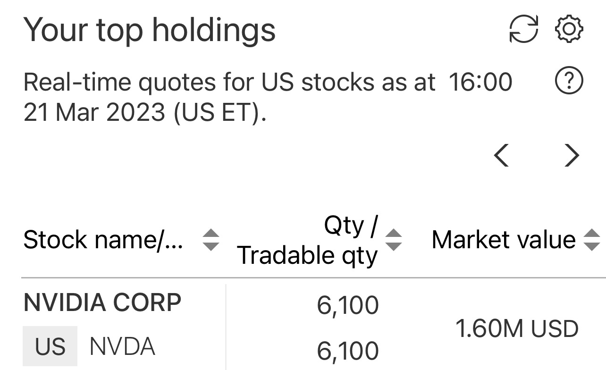Click the Stock name column header
The height and width of the screenshot is (370, 606).
[x=103, y=240]
